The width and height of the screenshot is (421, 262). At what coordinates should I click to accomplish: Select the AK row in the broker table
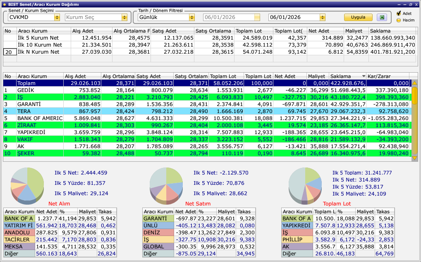coord(207,146)
